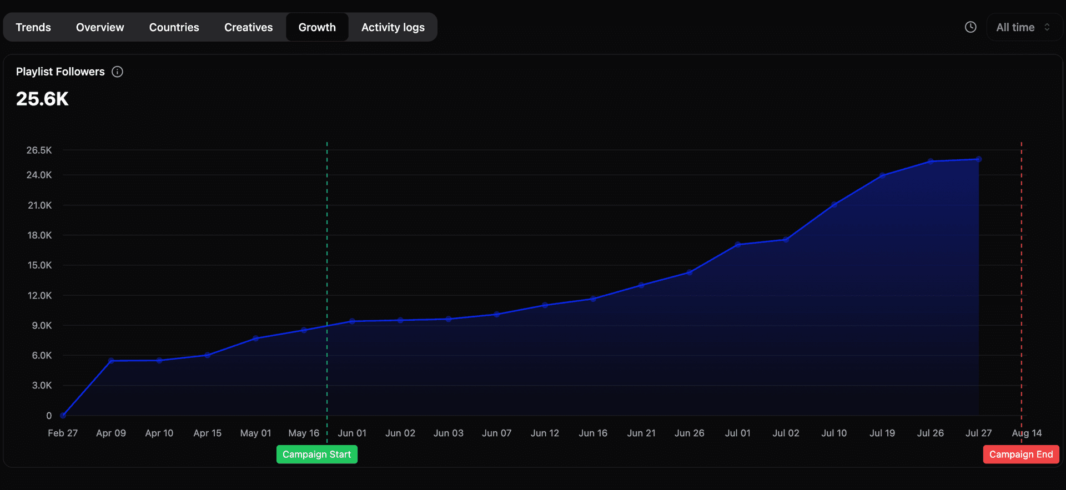Screen dimensions: 1066x490
Task: Click the clock history icon
Action: [971, 27]
